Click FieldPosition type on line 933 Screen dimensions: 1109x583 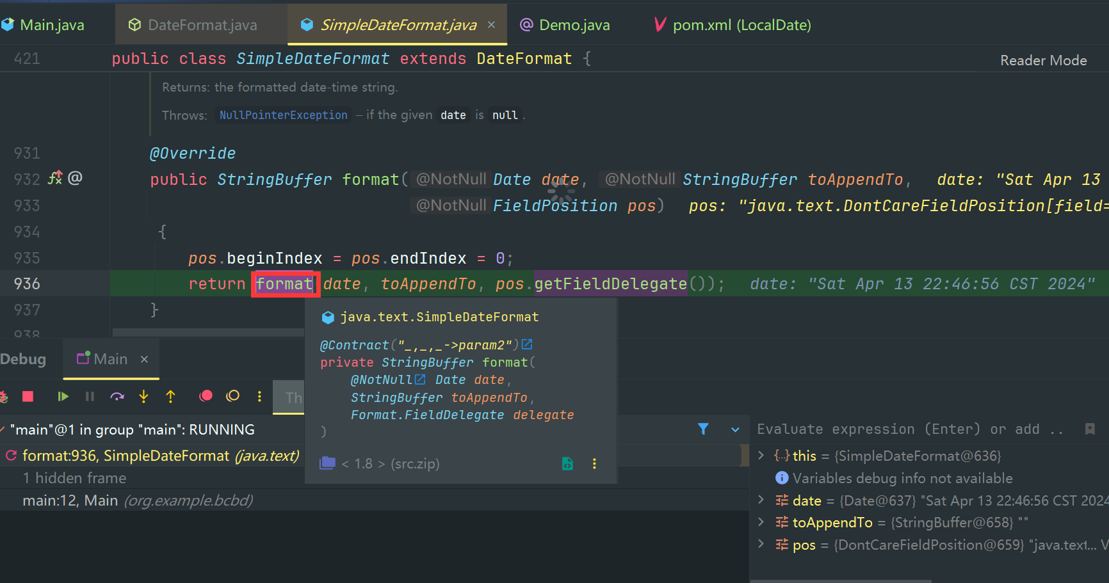[555, 205]
